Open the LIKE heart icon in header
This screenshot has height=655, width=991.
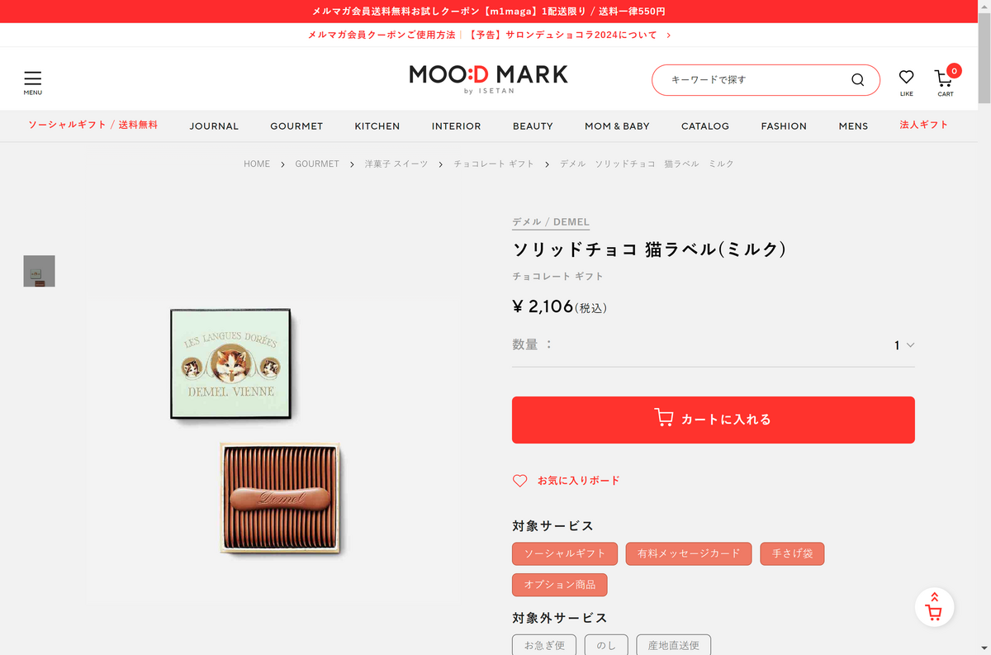point(906,82)
